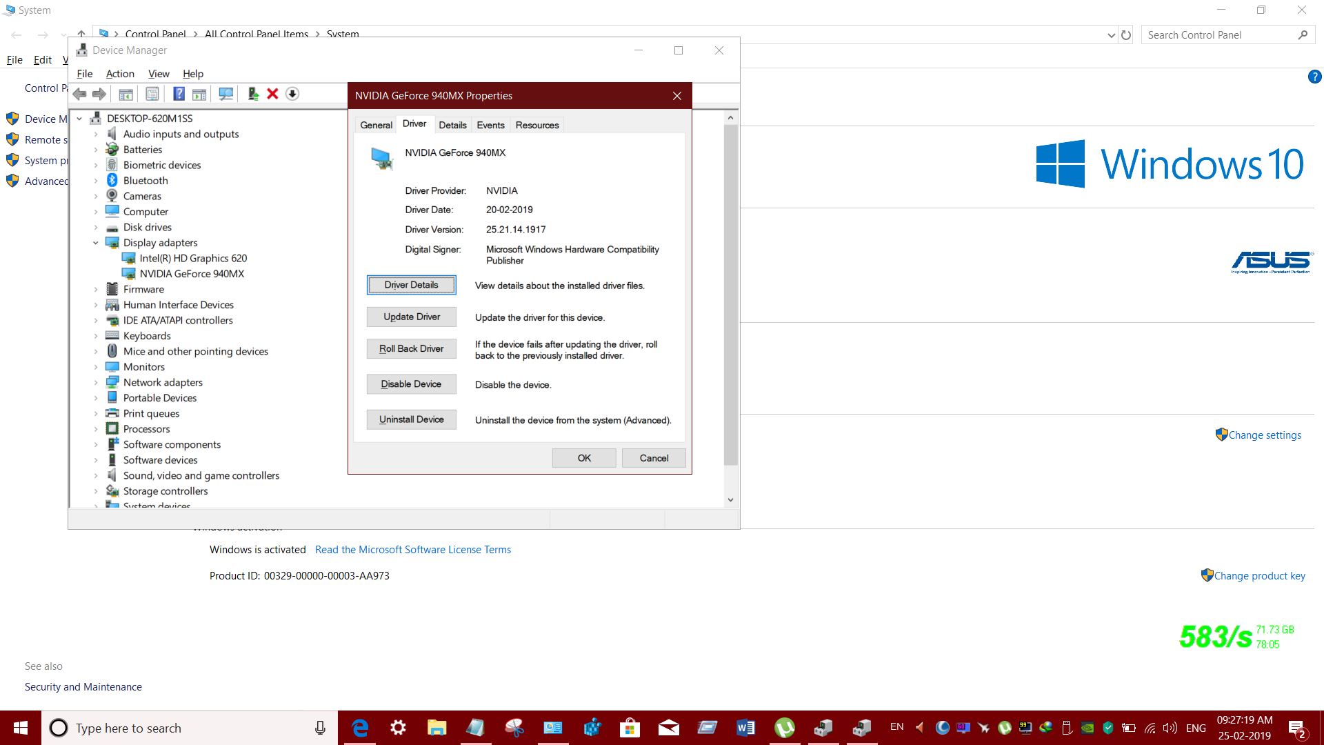Switch to the Events tab
Screen dimensions: 1324x745
pos(490,125)
